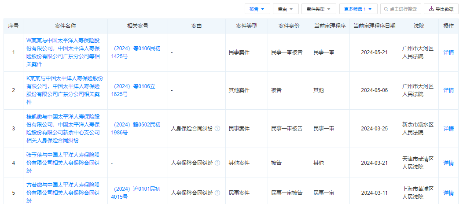Click the 当前审理程序日期 column header
463x204 pixels.
click(374, 26)
